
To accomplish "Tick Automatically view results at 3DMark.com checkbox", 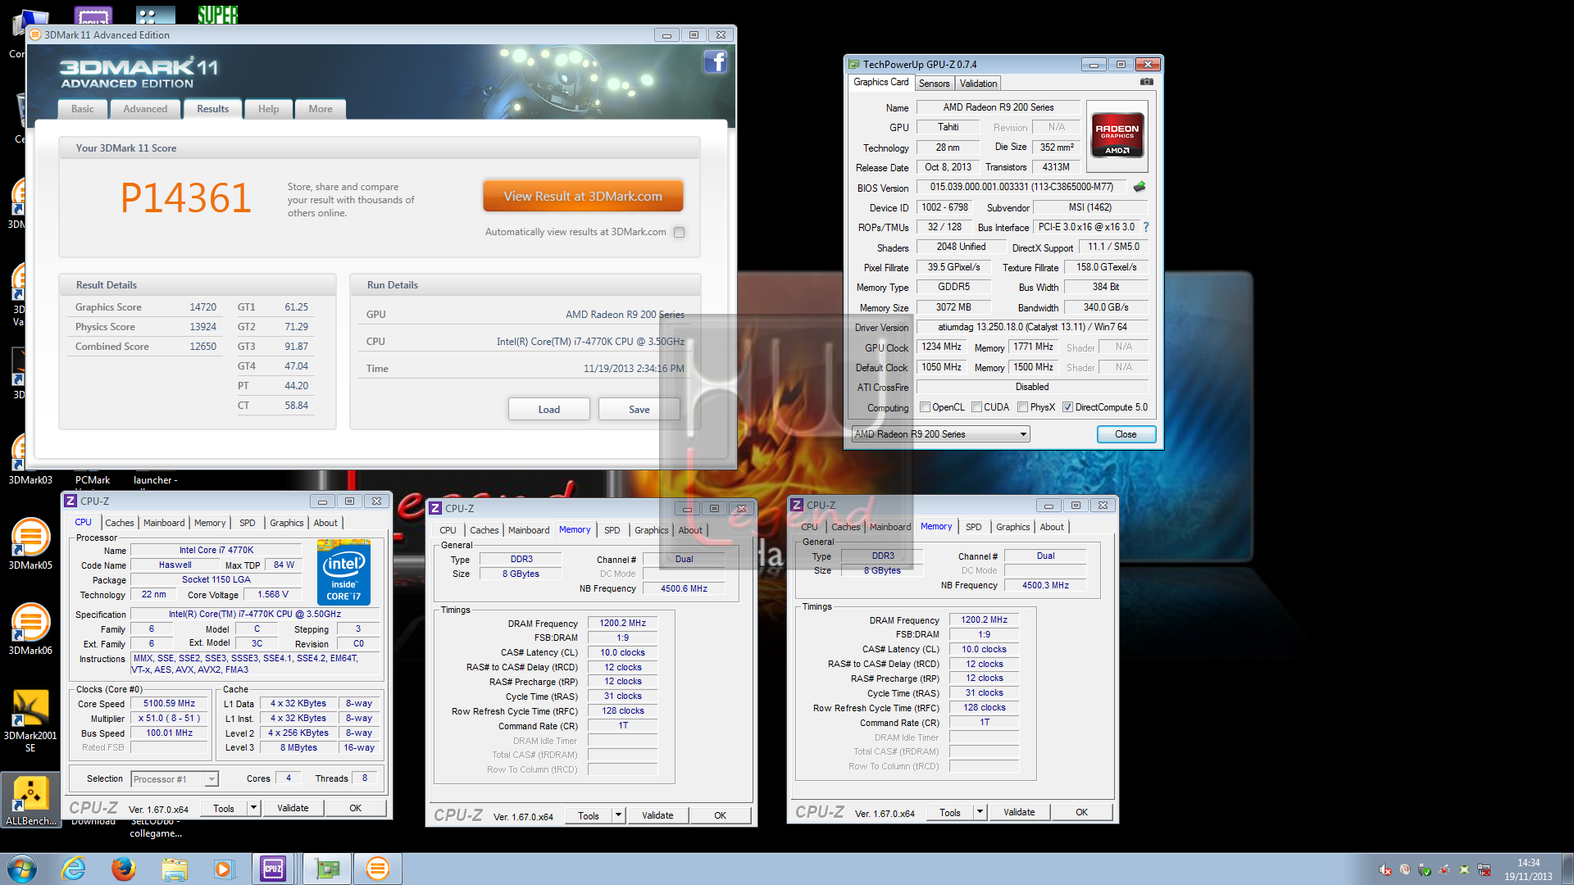I will [679, 232].
